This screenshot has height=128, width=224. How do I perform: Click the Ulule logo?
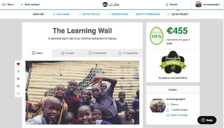pos(111,4)
